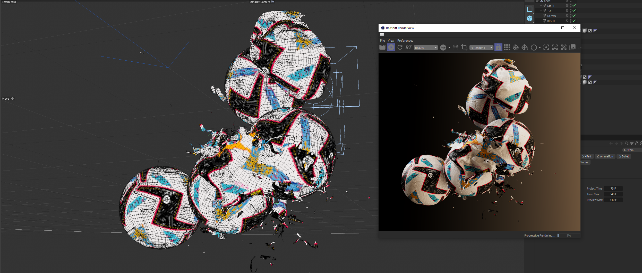Click the clapperboard render icon
This screenshot has width=642, height=273.
pyautogui.click(x=382, y=48)
